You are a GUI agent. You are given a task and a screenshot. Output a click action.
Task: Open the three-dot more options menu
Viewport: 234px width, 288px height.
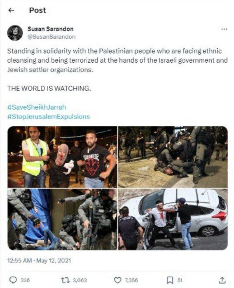click(224, 29)
